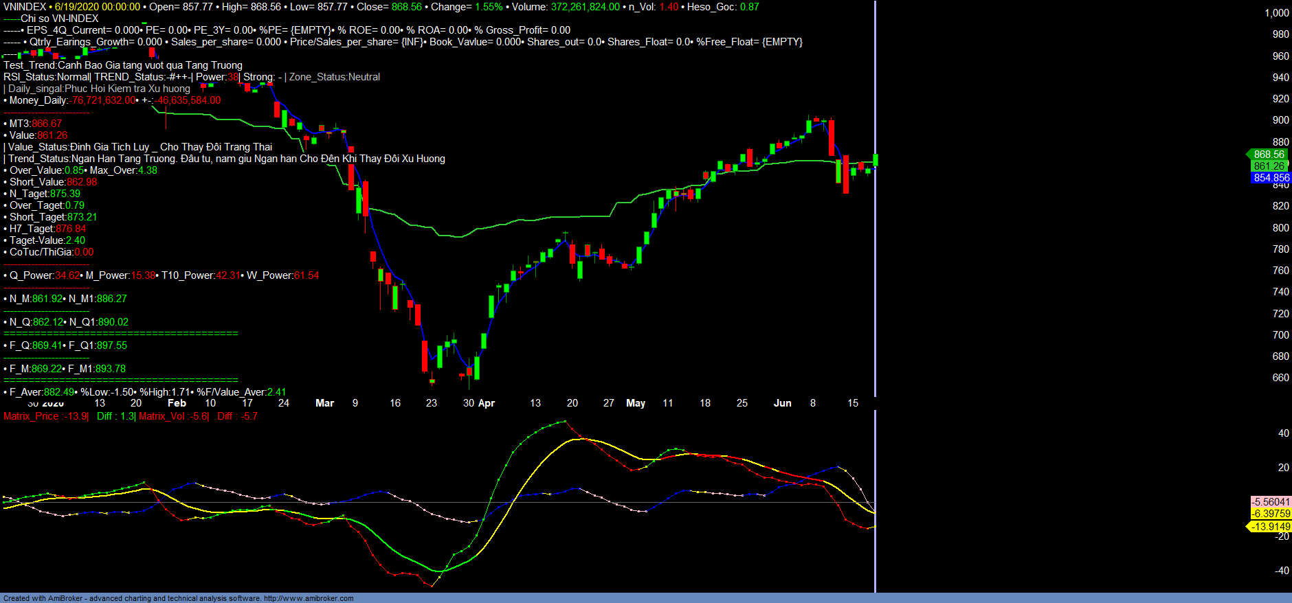Select the Feb label on date axis

coord(177,403)
